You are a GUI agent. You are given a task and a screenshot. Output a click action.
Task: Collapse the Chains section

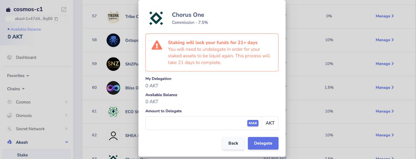pyautogui.click(x=16, y=89)
